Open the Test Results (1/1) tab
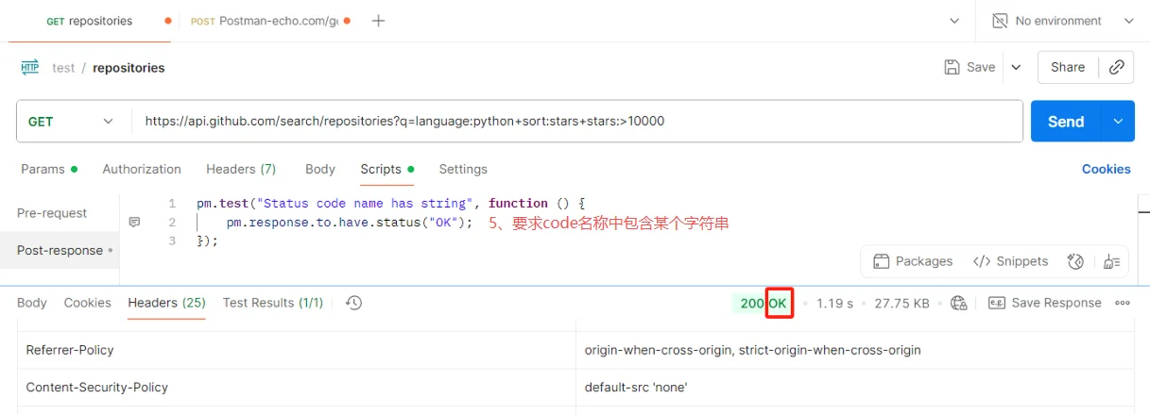 pyautogui.click(x=273, y=303)
